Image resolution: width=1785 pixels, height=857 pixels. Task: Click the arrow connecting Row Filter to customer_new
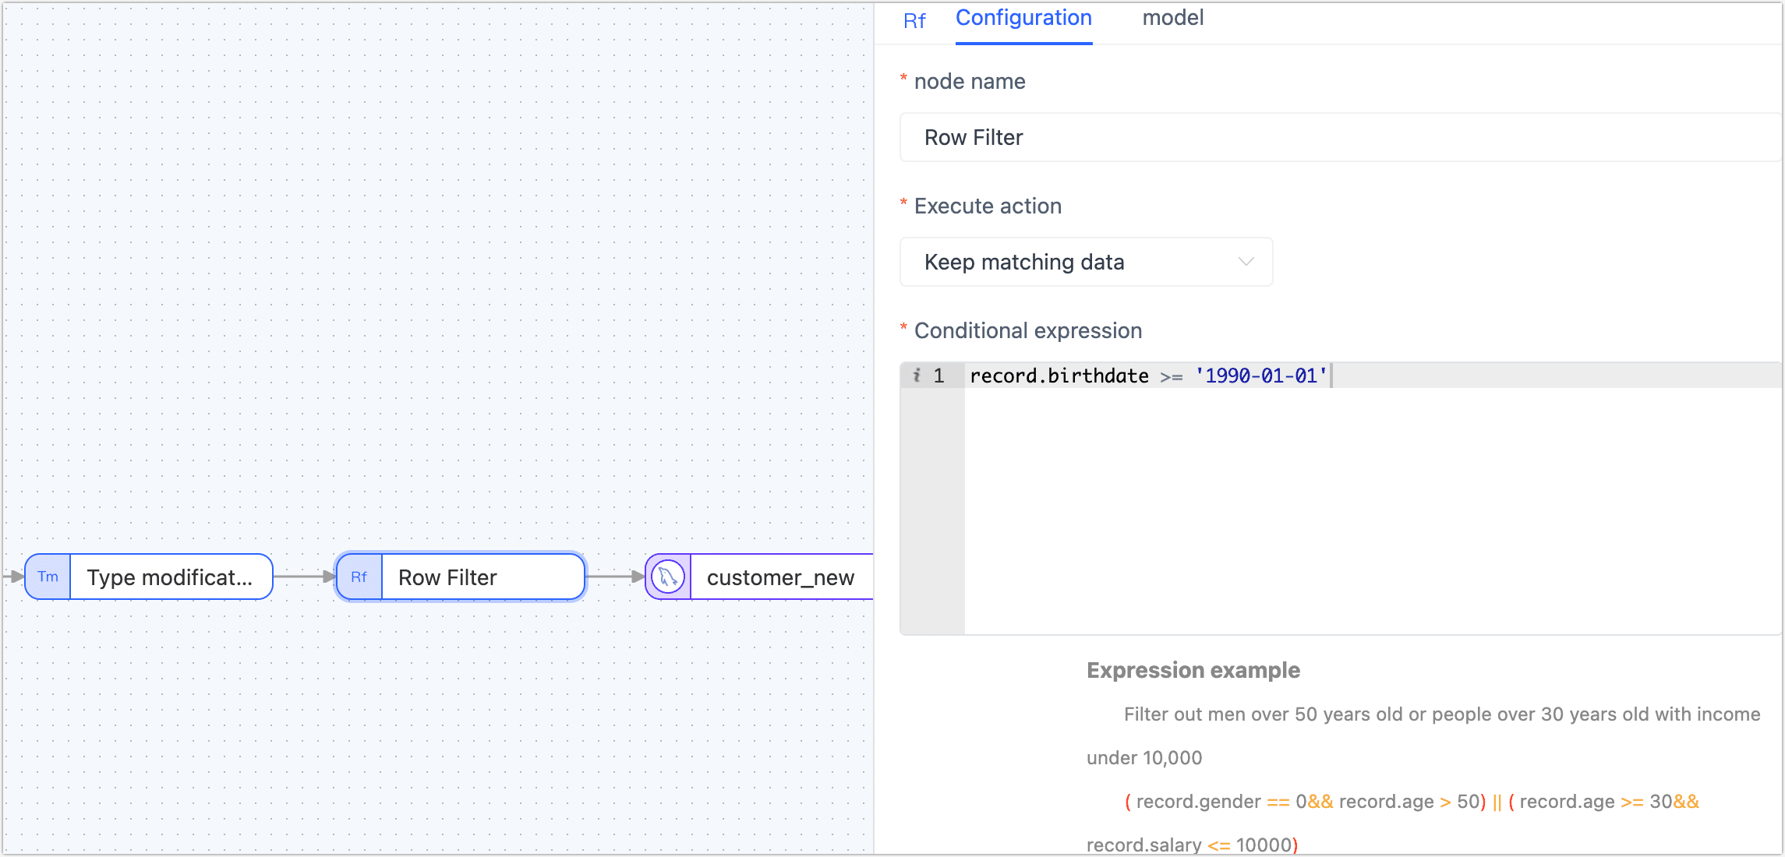(x=615, y=577)
